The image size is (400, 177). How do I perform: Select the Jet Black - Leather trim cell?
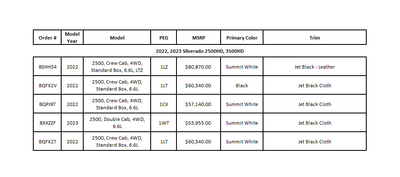[315, 66]
